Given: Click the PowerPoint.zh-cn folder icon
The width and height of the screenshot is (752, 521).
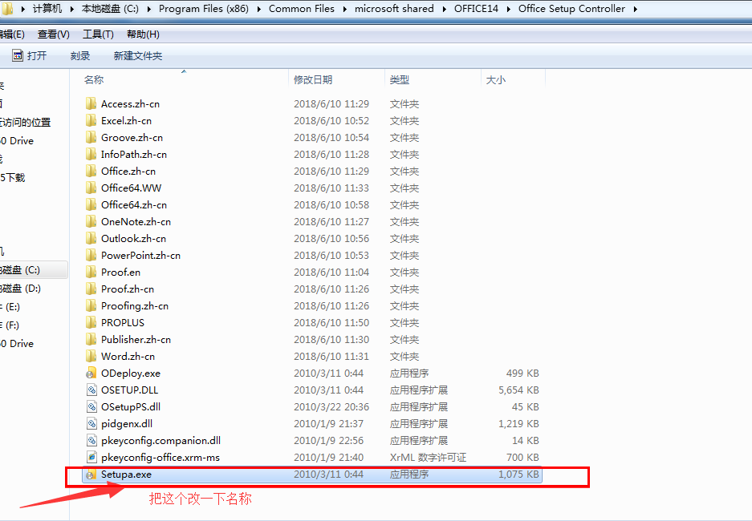Looking at the screenshot, I should point(91,255).
